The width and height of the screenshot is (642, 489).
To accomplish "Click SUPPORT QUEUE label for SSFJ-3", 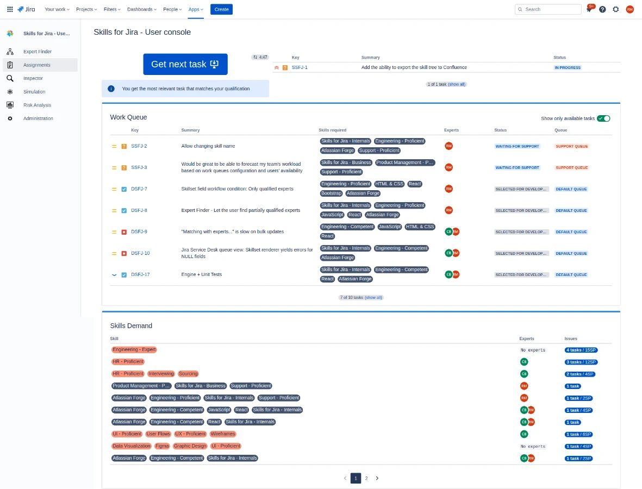I will click(x=571, y=168).
